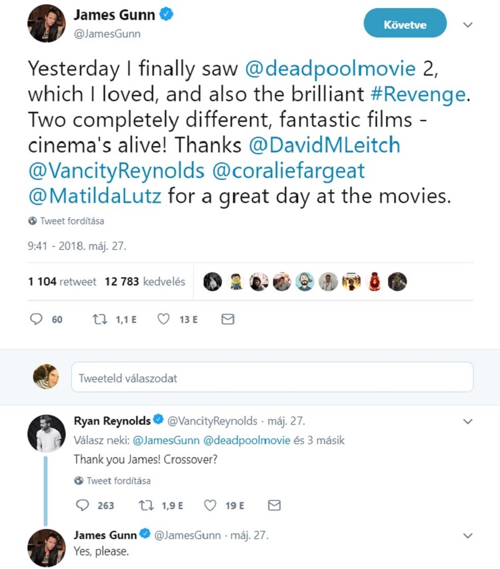Unfollow via the Követve button
The height and width of the screenshot is (569, 500).
point(405,22)
